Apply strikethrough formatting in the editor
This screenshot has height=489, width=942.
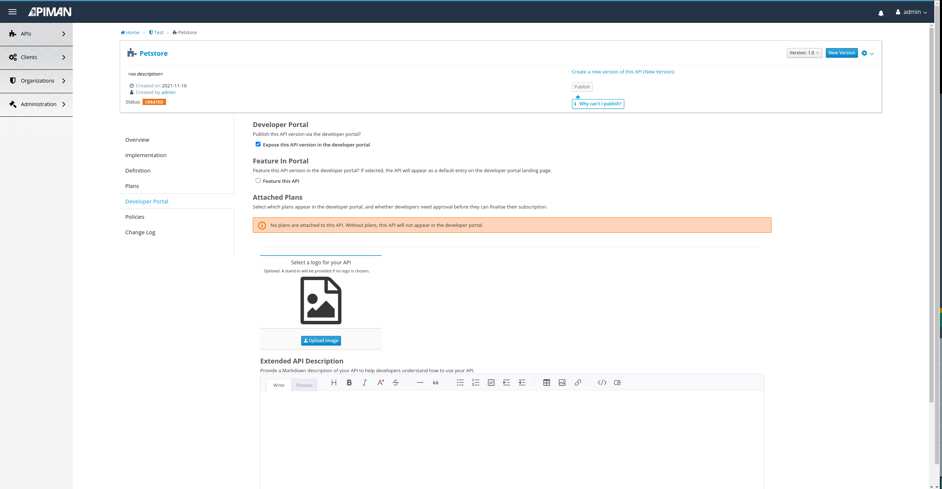[396, 383]
